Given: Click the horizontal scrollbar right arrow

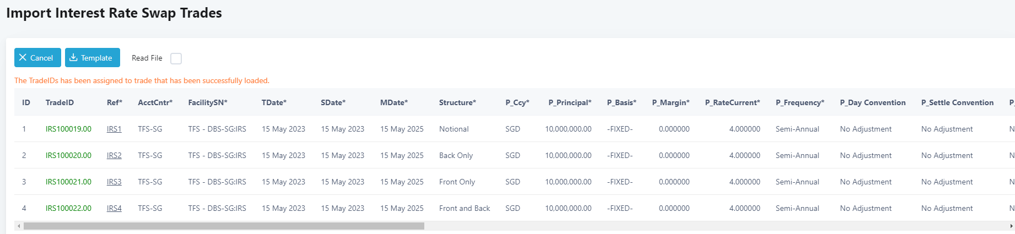Looking at the screenshot, I should pyautogui.click(x=1011, y=226).
